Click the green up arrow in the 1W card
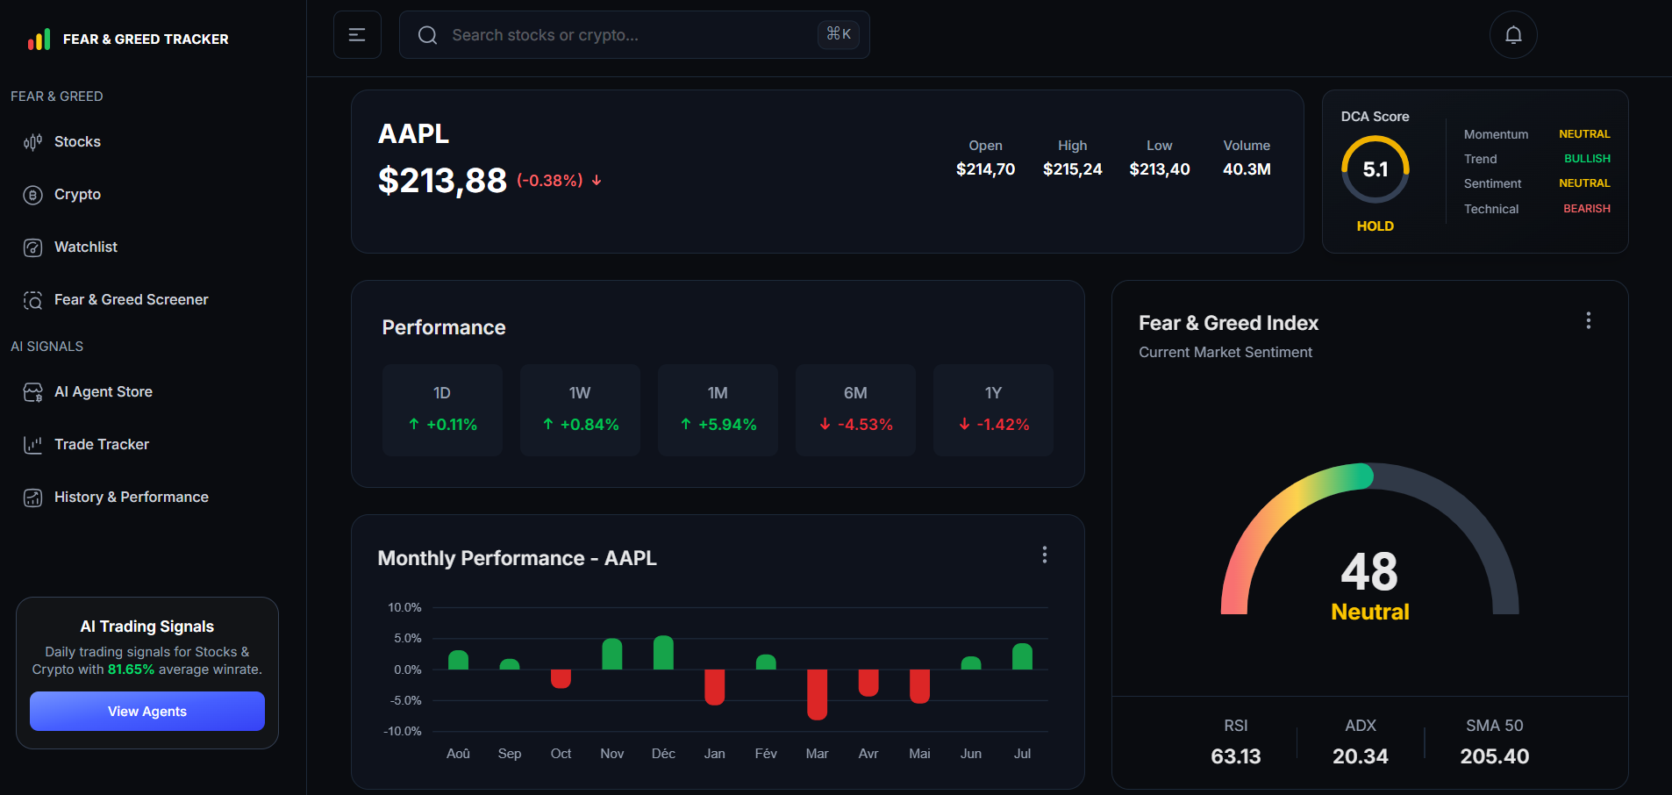Screen dimensions: 1672x795 pyautogui.click(x=548, y=424)
